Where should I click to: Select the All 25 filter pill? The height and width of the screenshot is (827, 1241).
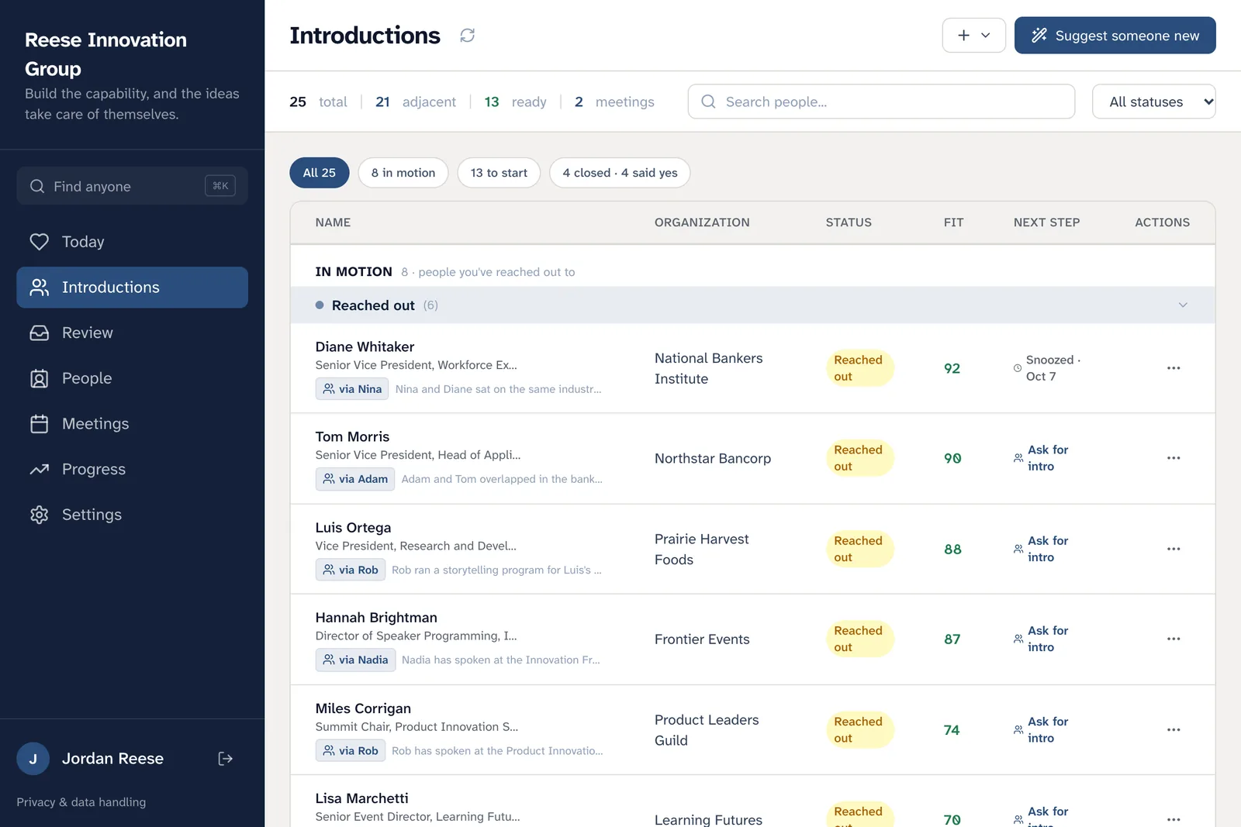320,173
